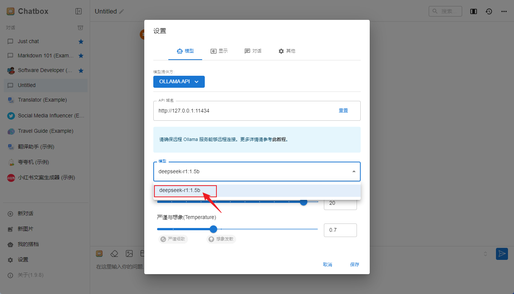The height and width of the screenshot is (294, 514).
Task: Switch to the 显示 settings tab
Action: pos(219,51)
